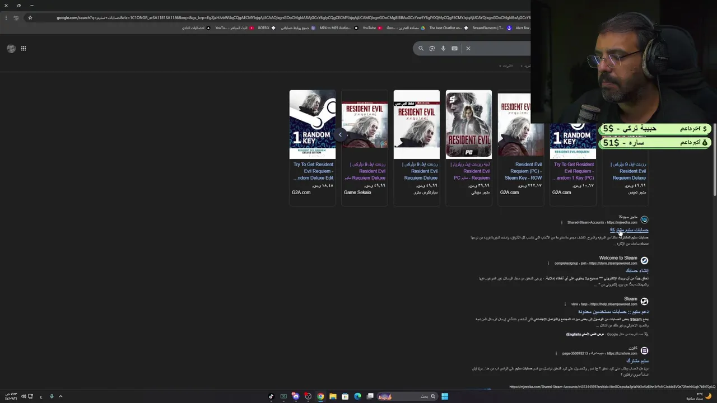Viewport: 717px width, 403px height.
Task: Open the BOTRIX bookmark
Action: [x=266, y=28]
